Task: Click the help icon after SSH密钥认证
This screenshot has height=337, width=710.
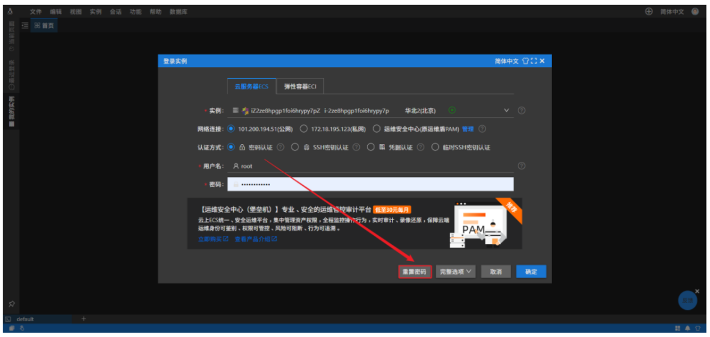Action: (357, 147)
